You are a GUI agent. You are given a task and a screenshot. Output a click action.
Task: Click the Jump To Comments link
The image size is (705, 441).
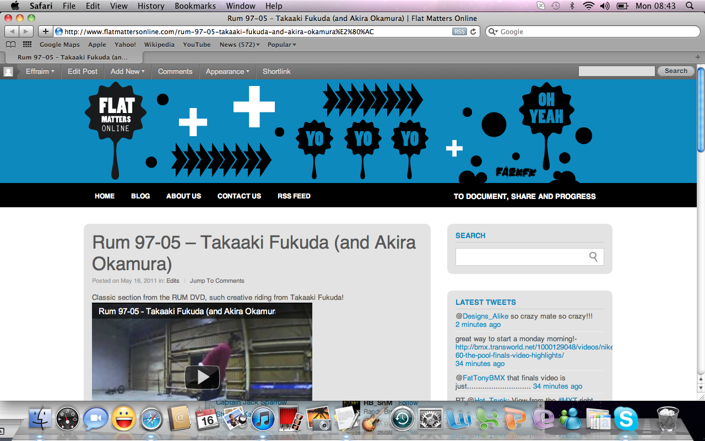[217, 281]
